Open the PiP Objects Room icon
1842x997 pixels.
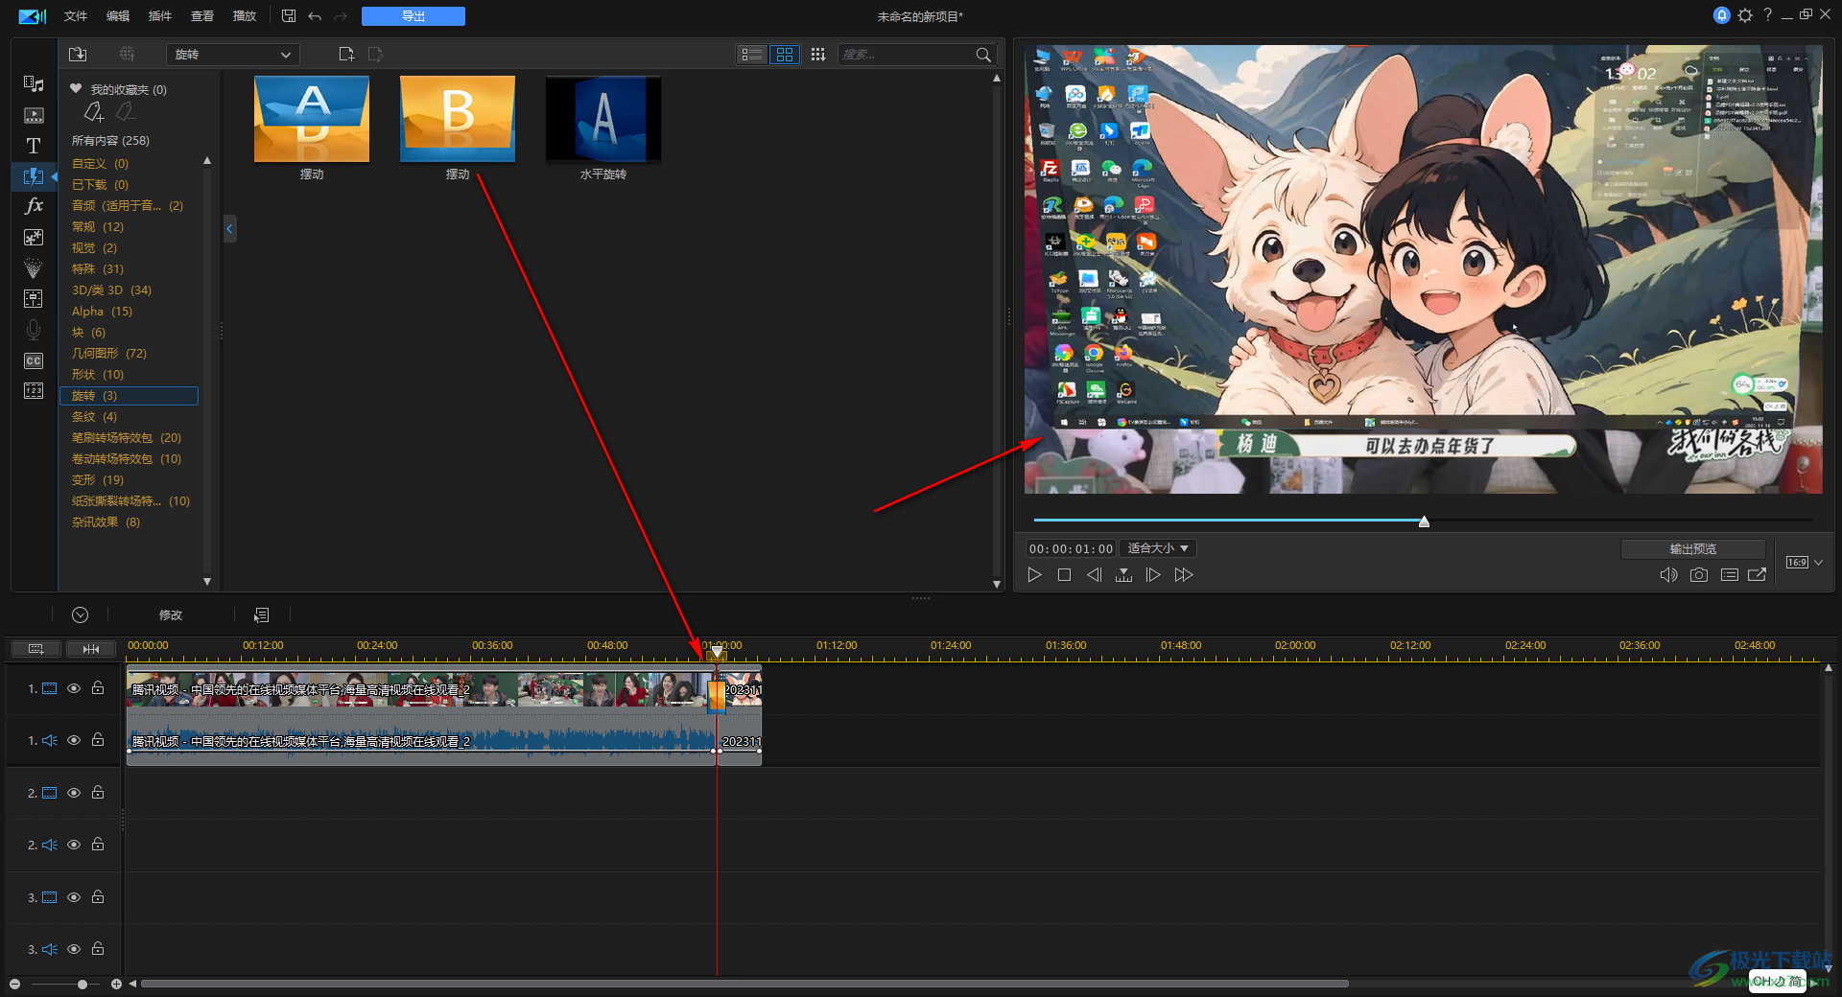(x=34, y=237)
